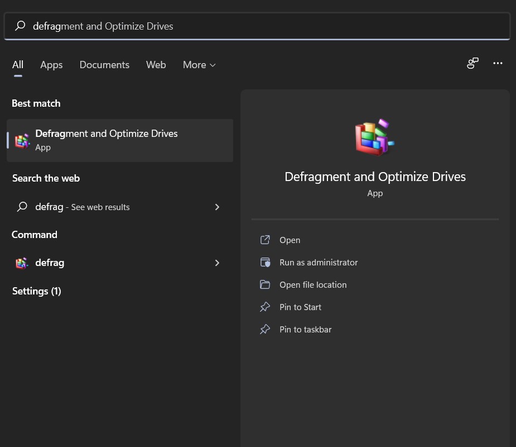516x447 pixels.
Task: Open the Best match Defragment and Optimize Drives result
Action: click(x=119, y=140)
